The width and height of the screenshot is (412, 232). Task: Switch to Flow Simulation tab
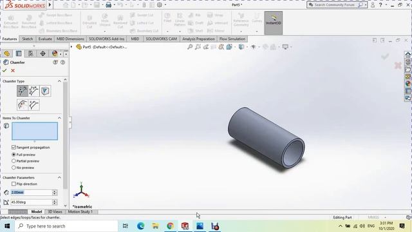pyautogui.click(x=232, y=39)
